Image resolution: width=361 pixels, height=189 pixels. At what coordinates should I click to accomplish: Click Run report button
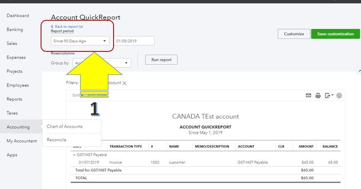[x=161, y=60]
